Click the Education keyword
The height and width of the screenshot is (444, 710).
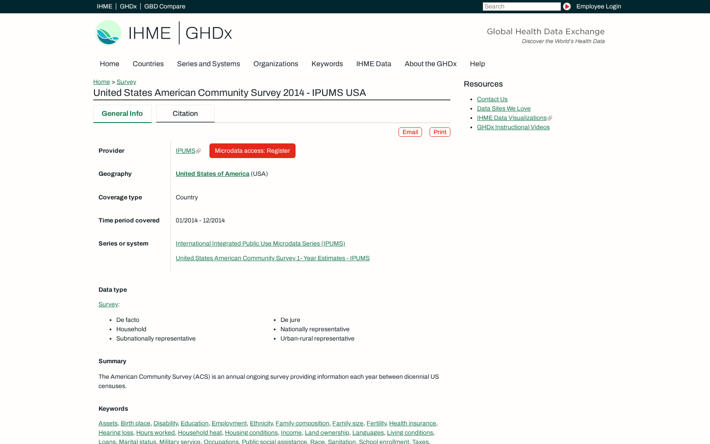[x=194, y=423]
